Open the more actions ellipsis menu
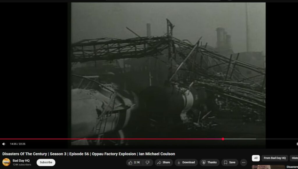This screenshot has width=298, height=169. [x=244, y=162]
